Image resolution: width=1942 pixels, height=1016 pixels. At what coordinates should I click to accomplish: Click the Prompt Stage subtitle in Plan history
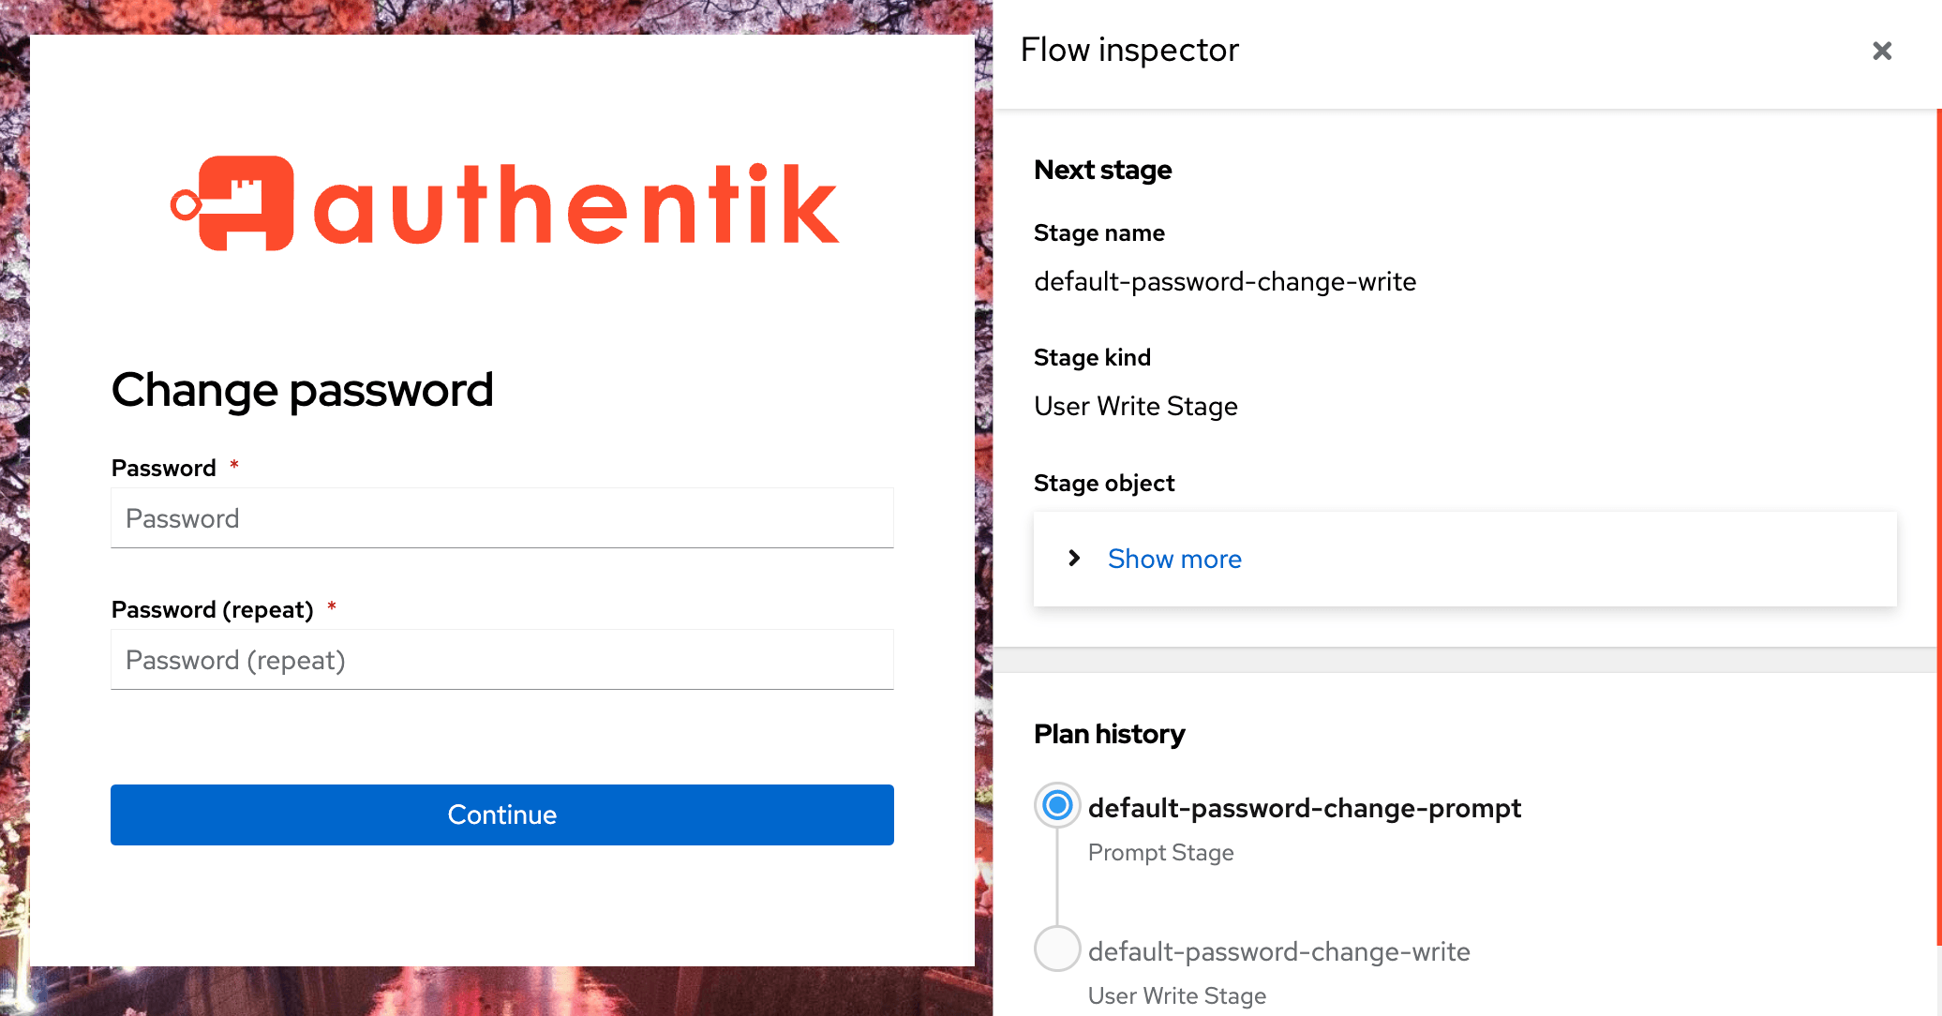click(x=1160, y=852)
